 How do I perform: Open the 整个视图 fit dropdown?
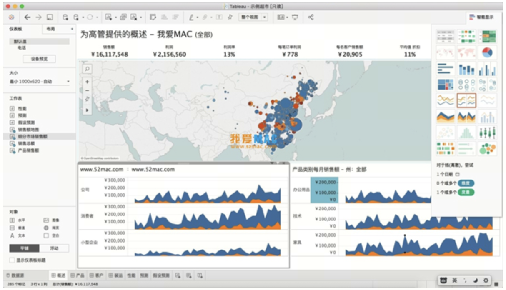click(254, 17)
